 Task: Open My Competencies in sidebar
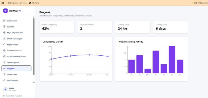click(x=16, y=33)
